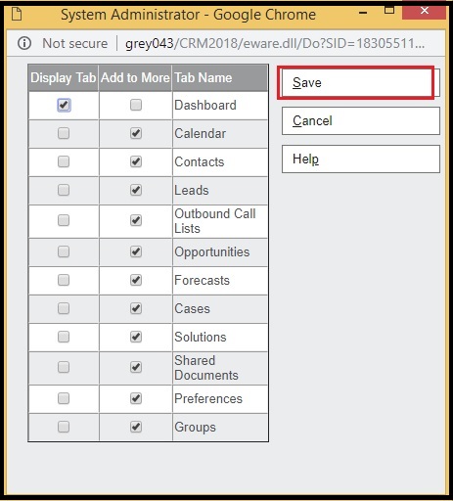
Task: Uncheck Add to More for Solutions
Action: point(136,337)
